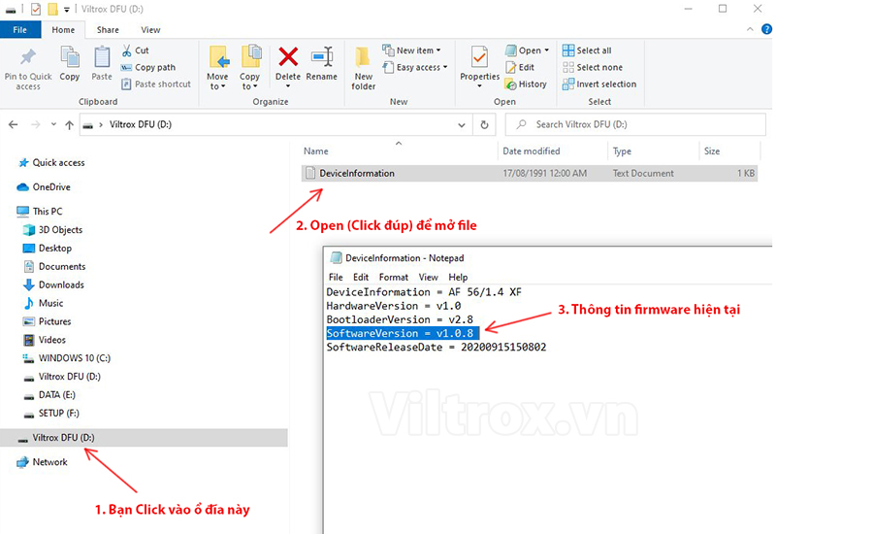Image resolution: width=873 pixels, height=534 pixels.
Task: Open the Notepad View menu
Action: tap(428, 277)
